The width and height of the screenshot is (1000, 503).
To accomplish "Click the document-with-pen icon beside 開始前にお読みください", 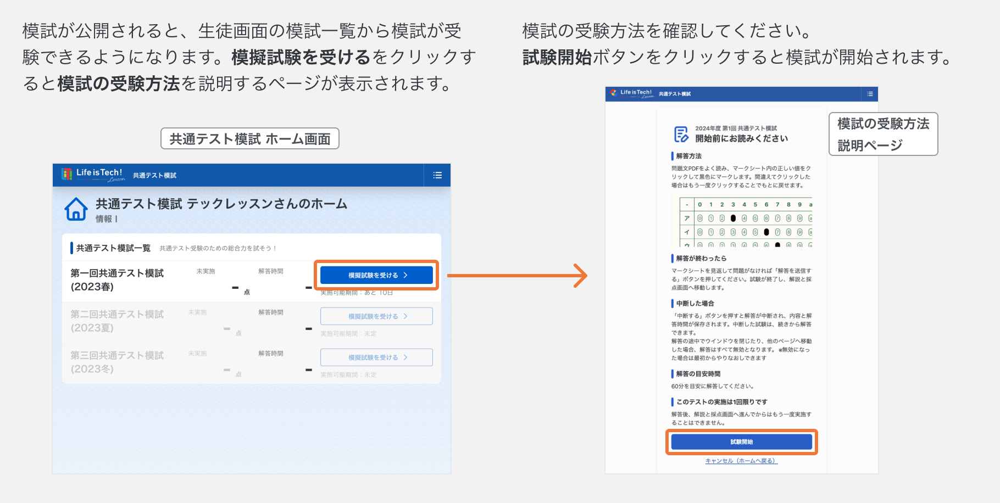I will (x=681, y=133).
